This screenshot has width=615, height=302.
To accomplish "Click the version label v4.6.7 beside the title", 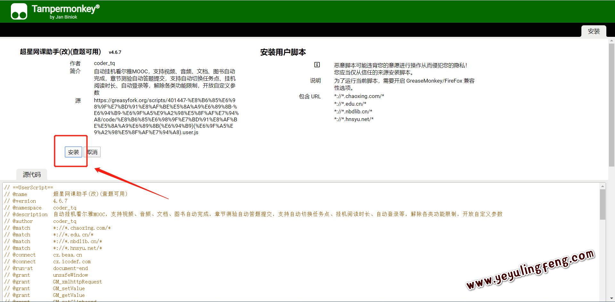I will coord(115,52).
